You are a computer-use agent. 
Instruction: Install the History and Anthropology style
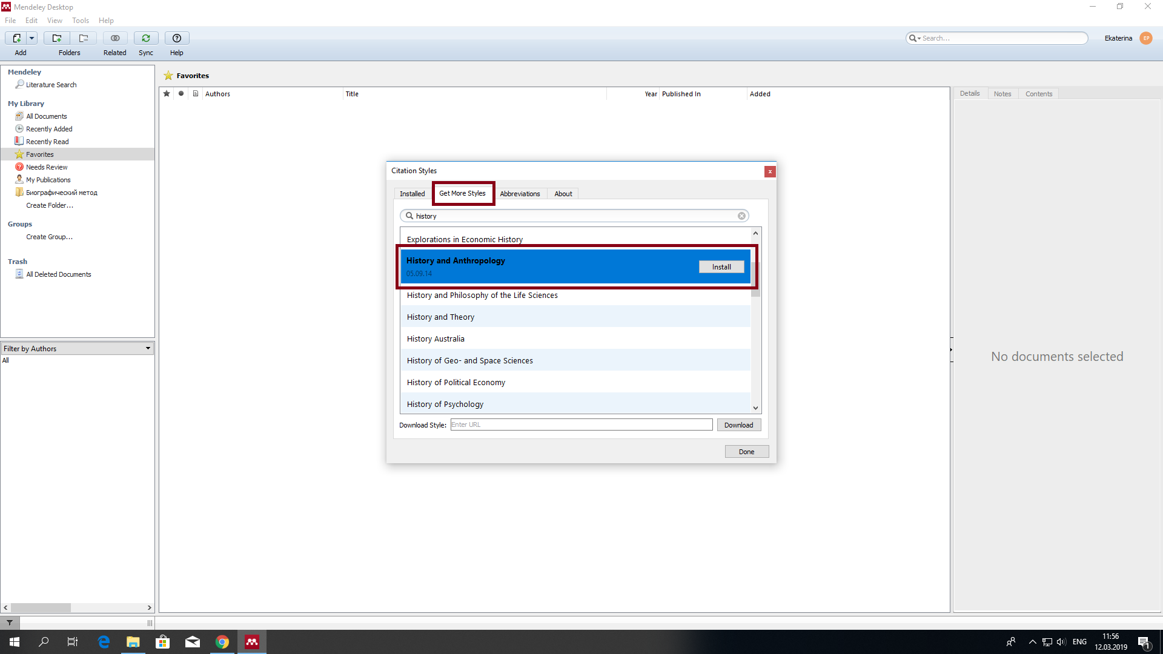click(721, 267)
